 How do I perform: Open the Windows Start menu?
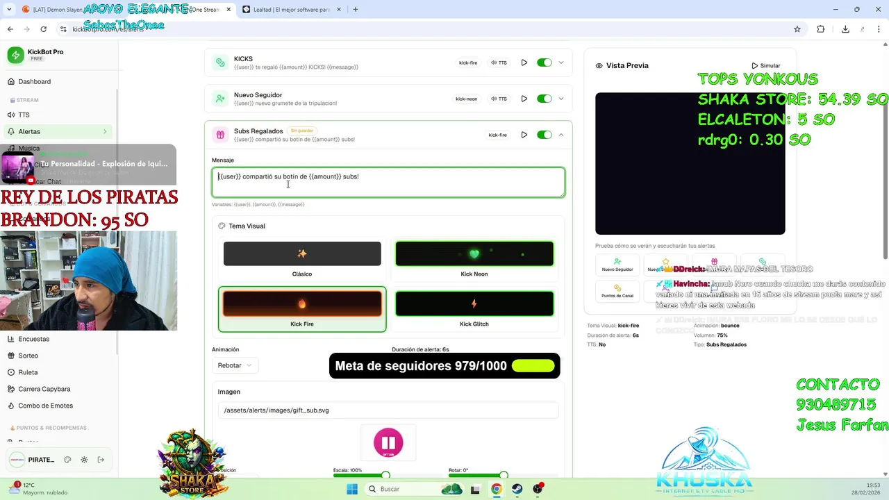click(352, 489)
